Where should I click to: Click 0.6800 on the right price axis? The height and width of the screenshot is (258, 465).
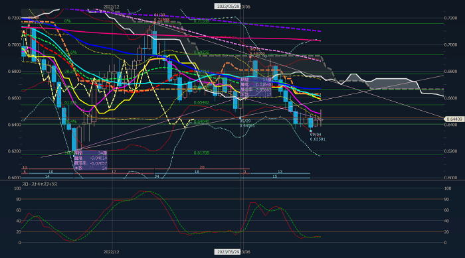tap(451, 72)
